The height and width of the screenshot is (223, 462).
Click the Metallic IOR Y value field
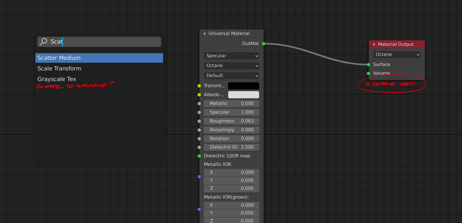(x=232, y=180)
